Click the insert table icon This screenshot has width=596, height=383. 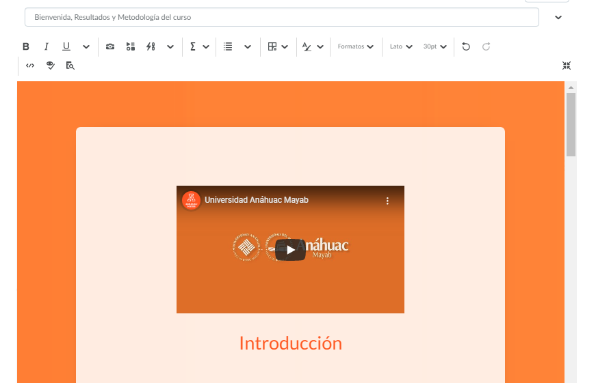pyautogui.click(x=272, y=46)
